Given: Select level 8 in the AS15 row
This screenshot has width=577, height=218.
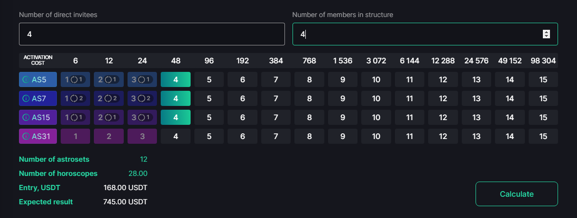Looking at the screenshot, I should coord(309,117).
